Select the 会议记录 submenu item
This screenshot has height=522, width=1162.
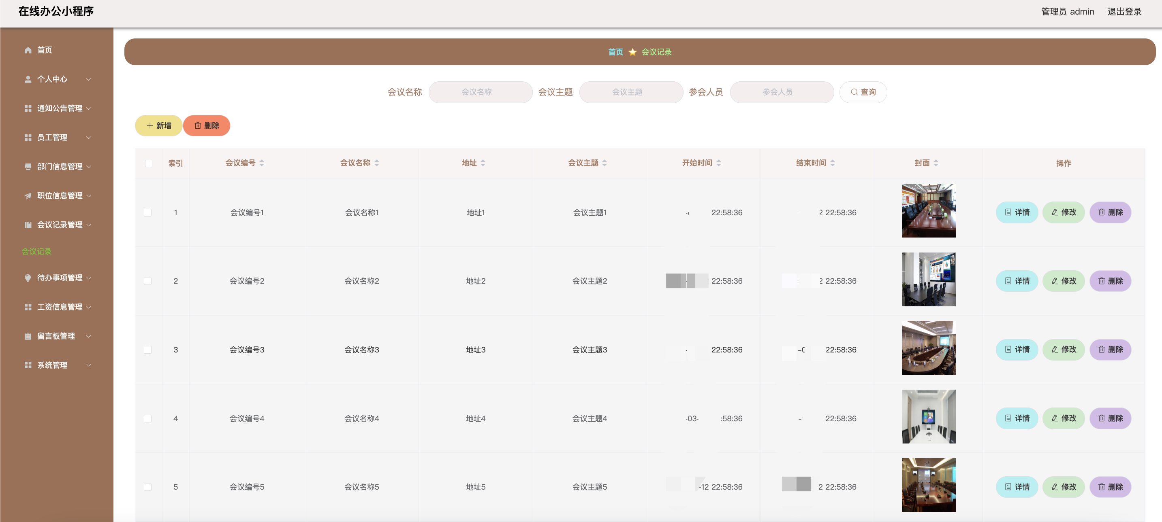[36, 251]
